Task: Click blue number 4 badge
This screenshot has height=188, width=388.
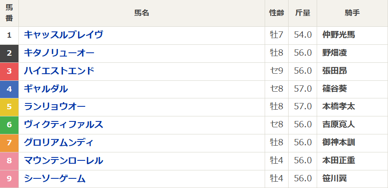Action: [x=9, y=89]
